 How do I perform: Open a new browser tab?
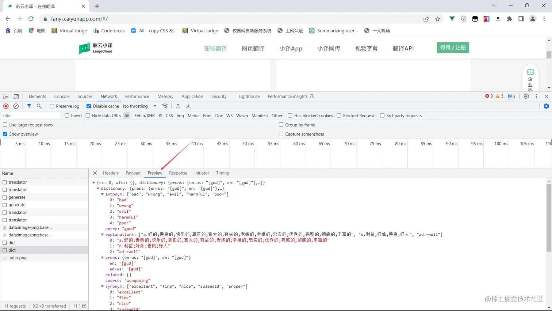pos(97,6)
